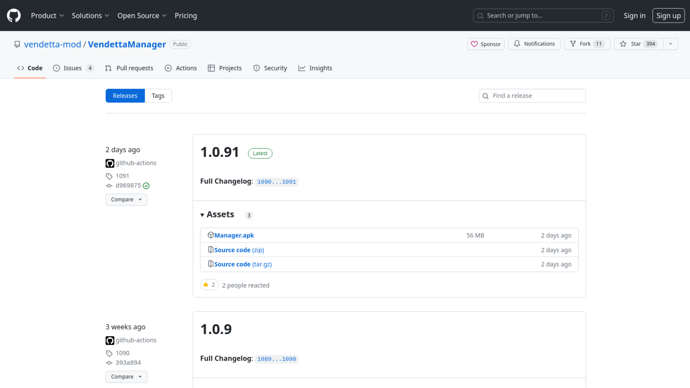The image size is (690, 388).
Task: Open the star lists dropdown arrow
Action: 671,44
